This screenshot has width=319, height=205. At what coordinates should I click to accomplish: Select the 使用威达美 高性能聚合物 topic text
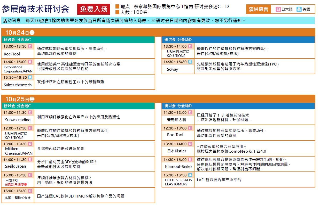tap(79, 66)
